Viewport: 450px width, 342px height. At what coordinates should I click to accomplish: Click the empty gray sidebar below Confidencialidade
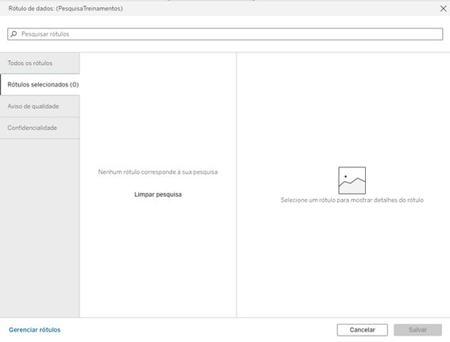pos(40,228)
